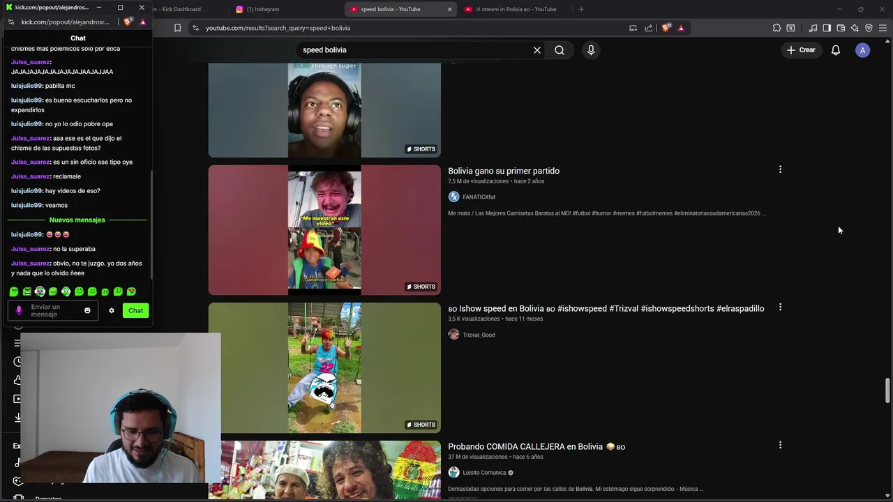Open Brave Shields lion icon in main window
The width and height of the screenshot is (893, 502).
[x=666, y=28]
